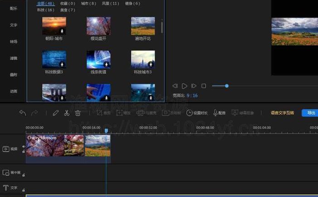Switch to the 全部 (48) category tab
The image size is (318, 197).
pos(46,4)
